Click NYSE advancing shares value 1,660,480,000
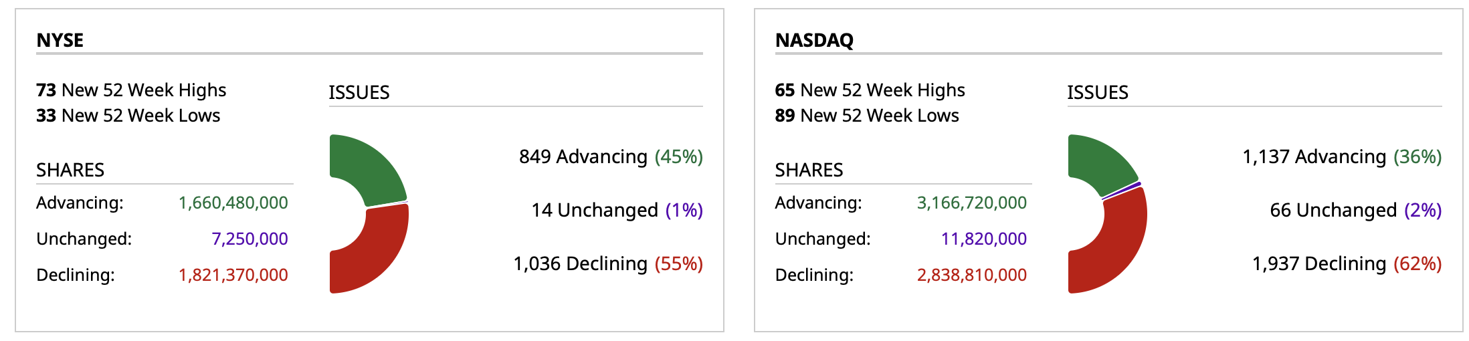This screenshot has width=1469, height=341. (233, 203)
